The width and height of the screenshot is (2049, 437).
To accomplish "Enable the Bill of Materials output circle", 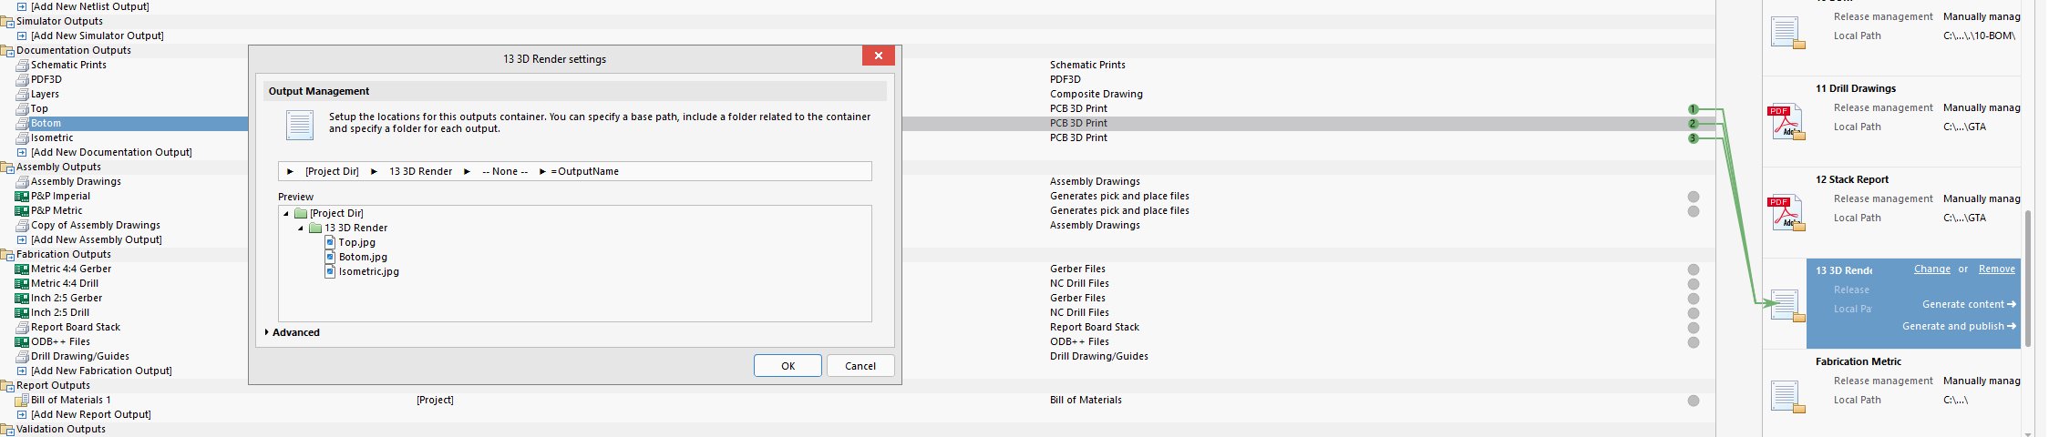I will (x=1694, y=401).
